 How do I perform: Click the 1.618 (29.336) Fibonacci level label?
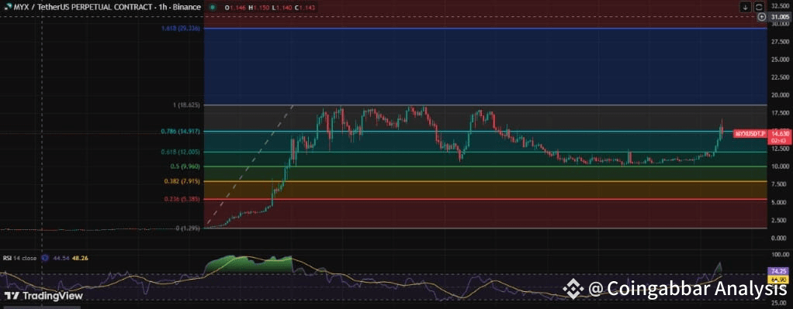pyautogui.click(x=181, y=29)
